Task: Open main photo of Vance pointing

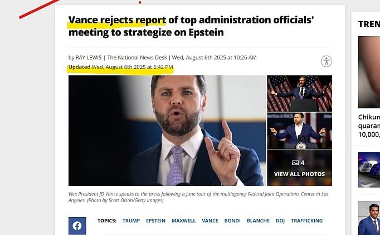Action: (167, 131)
